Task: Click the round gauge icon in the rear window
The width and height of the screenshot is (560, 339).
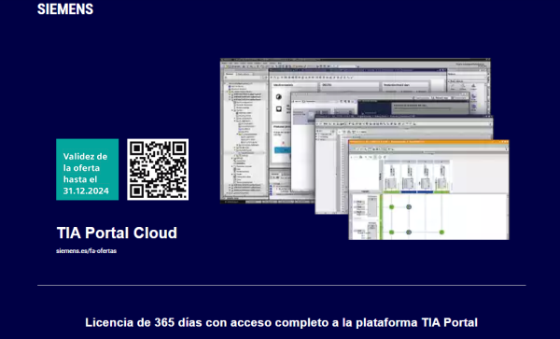Action: [x=278, y=97]
